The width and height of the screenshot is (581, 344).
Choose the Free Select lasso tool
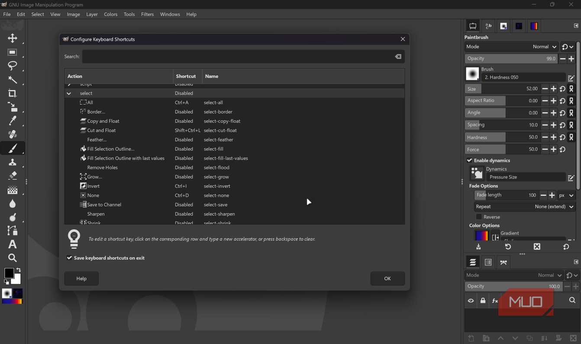click(x=12, y=66)
